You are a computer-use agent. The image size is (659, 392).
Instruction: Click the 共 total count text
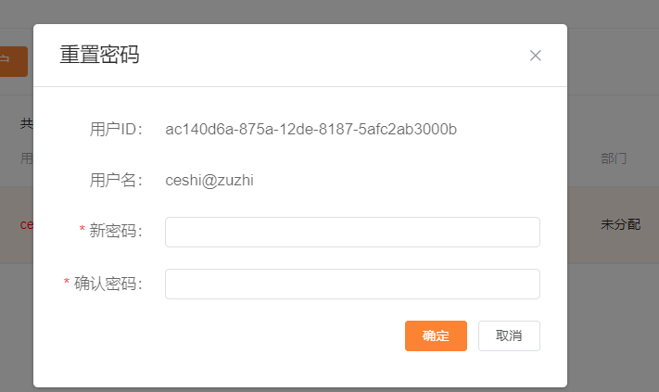(26, 122)
